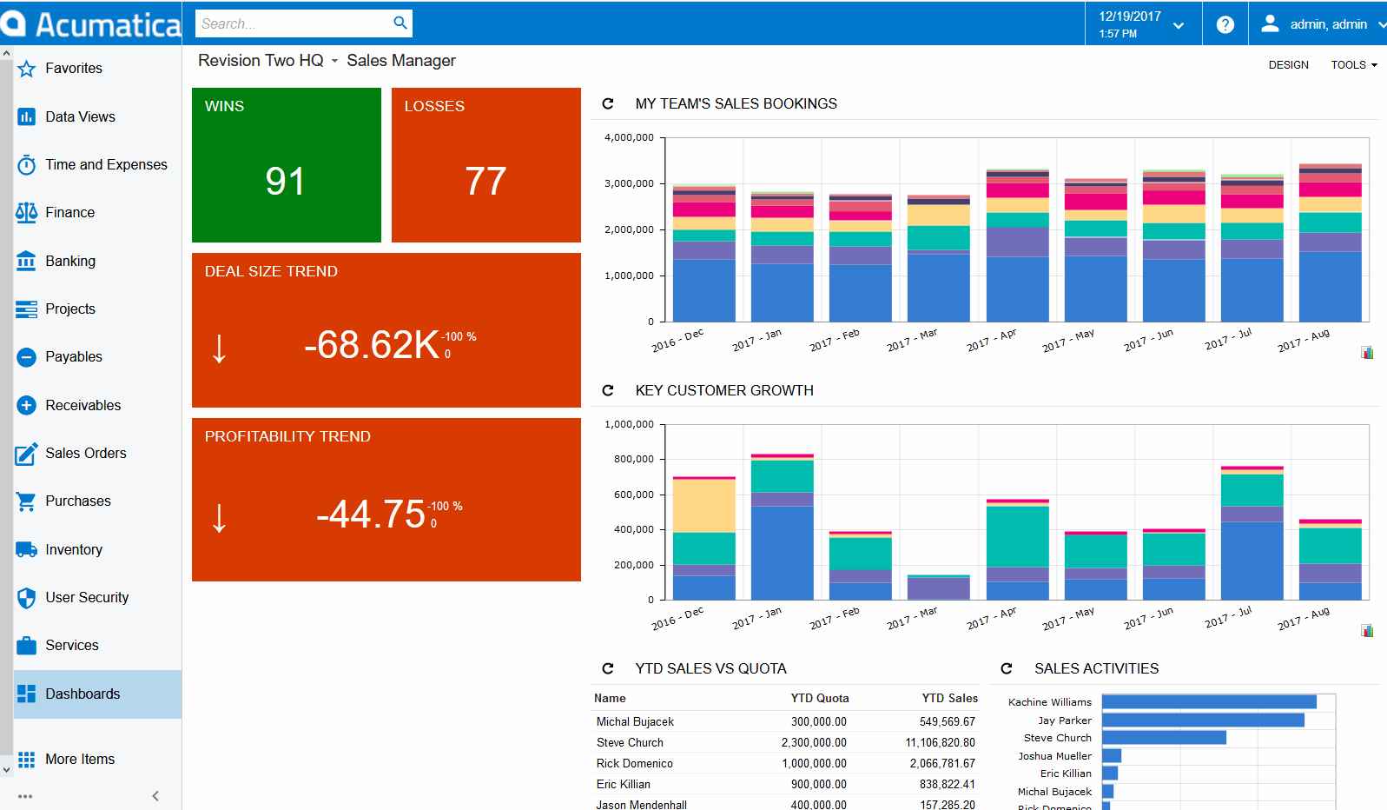The height and width of the screenshot is (810, 1387).
Task: Refresh YTD Sales vs Quota widget
Action: point(608,668)
